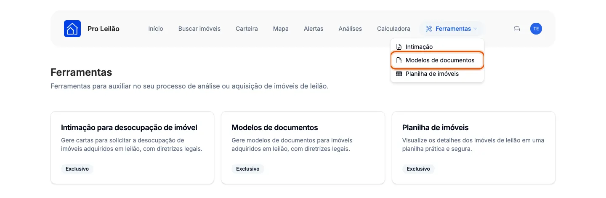Open the TE user avatar menu
The height and width of the screenshot is (198, 606).
[x=536, y=29]
